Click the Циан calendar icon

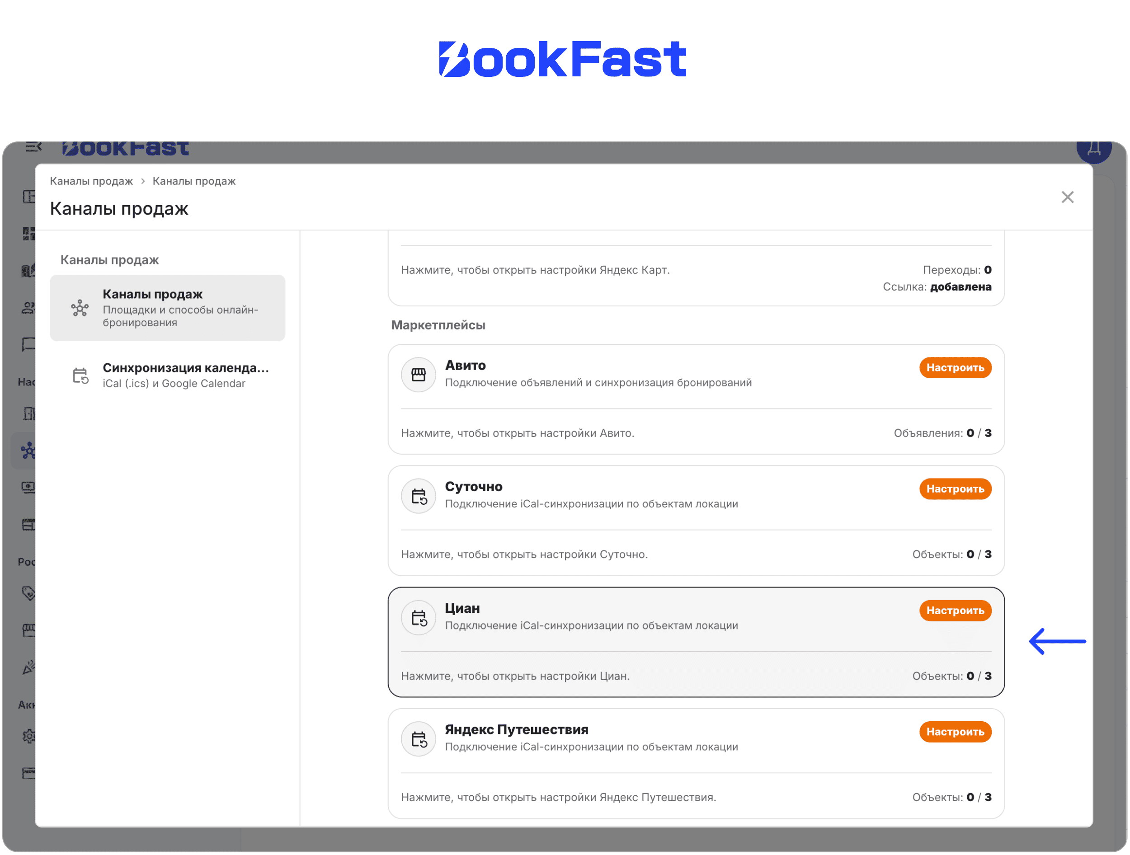419,617
